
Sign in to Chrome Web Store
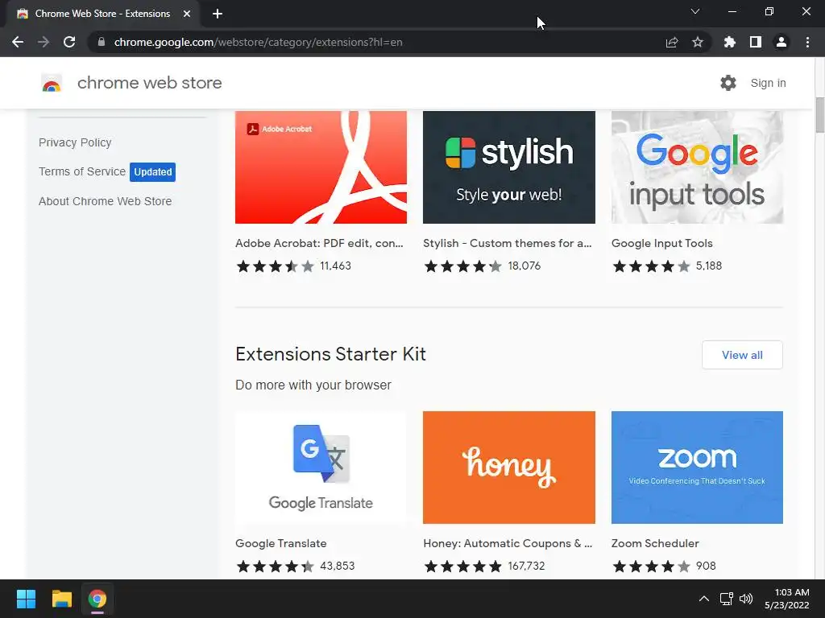click(768, 83)
